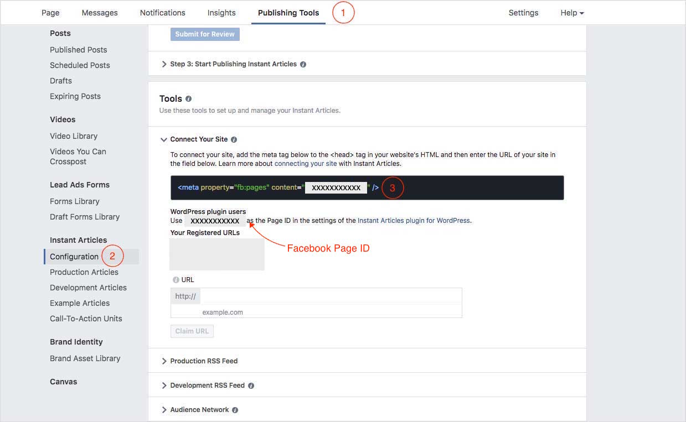Click info icon beside Connect Your Site

[234, 140]
